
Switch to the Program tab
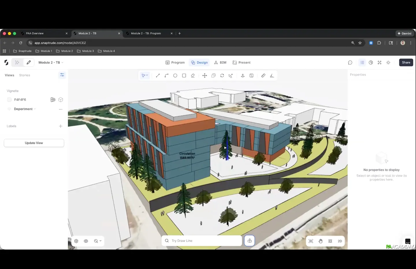[175, 63]
